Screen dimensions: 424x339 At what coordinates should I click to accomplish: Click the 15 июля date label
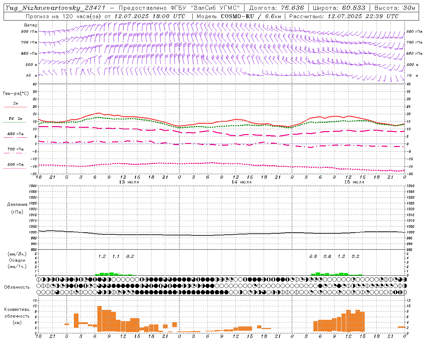(x=354, y=182)
